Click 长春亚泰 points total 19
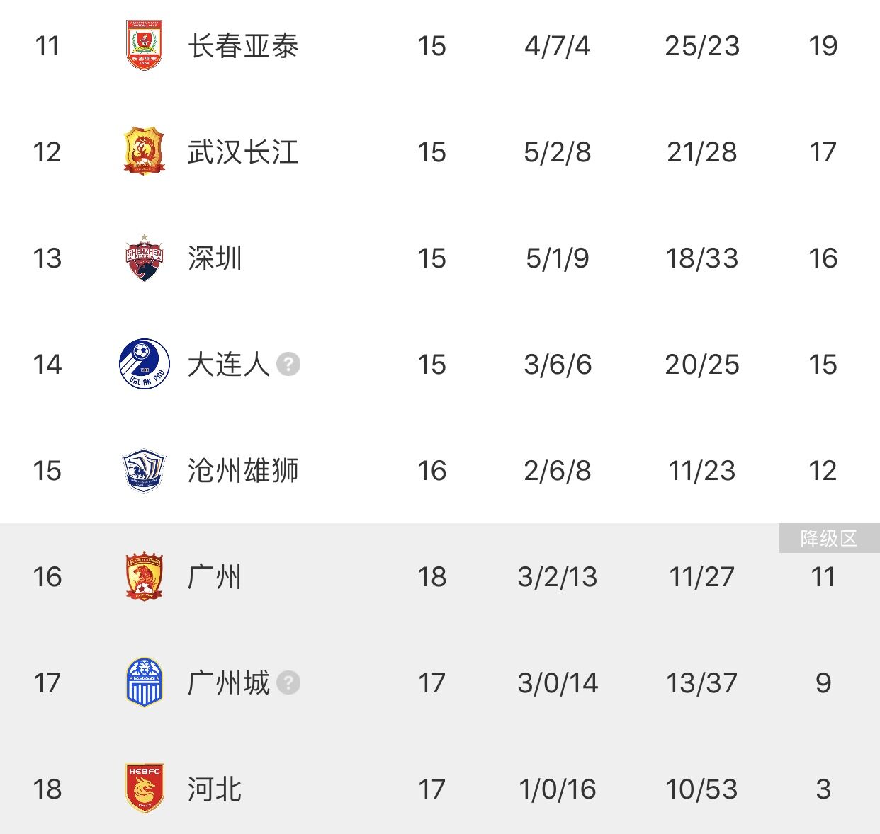Screen dimensions: 880x834 823,46
